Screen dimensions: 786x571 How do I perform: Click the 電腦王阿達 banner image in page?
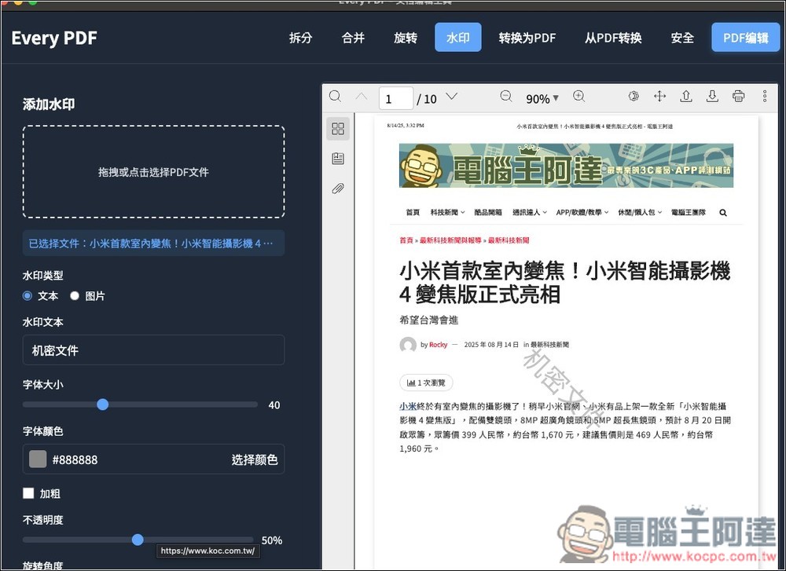(566, 165)
